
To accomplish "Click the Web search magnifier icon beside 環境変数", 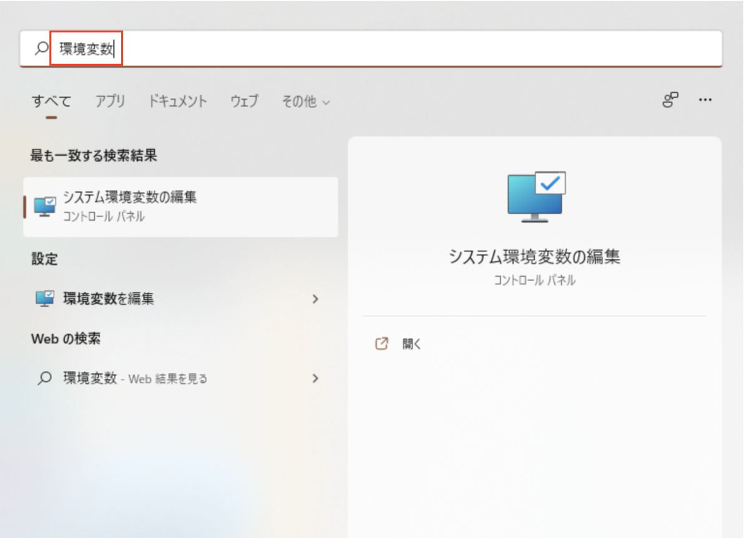I will (44, 378).
